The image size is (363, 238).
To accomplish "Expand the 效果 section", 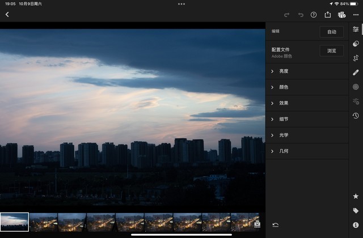I will point(307,103).
